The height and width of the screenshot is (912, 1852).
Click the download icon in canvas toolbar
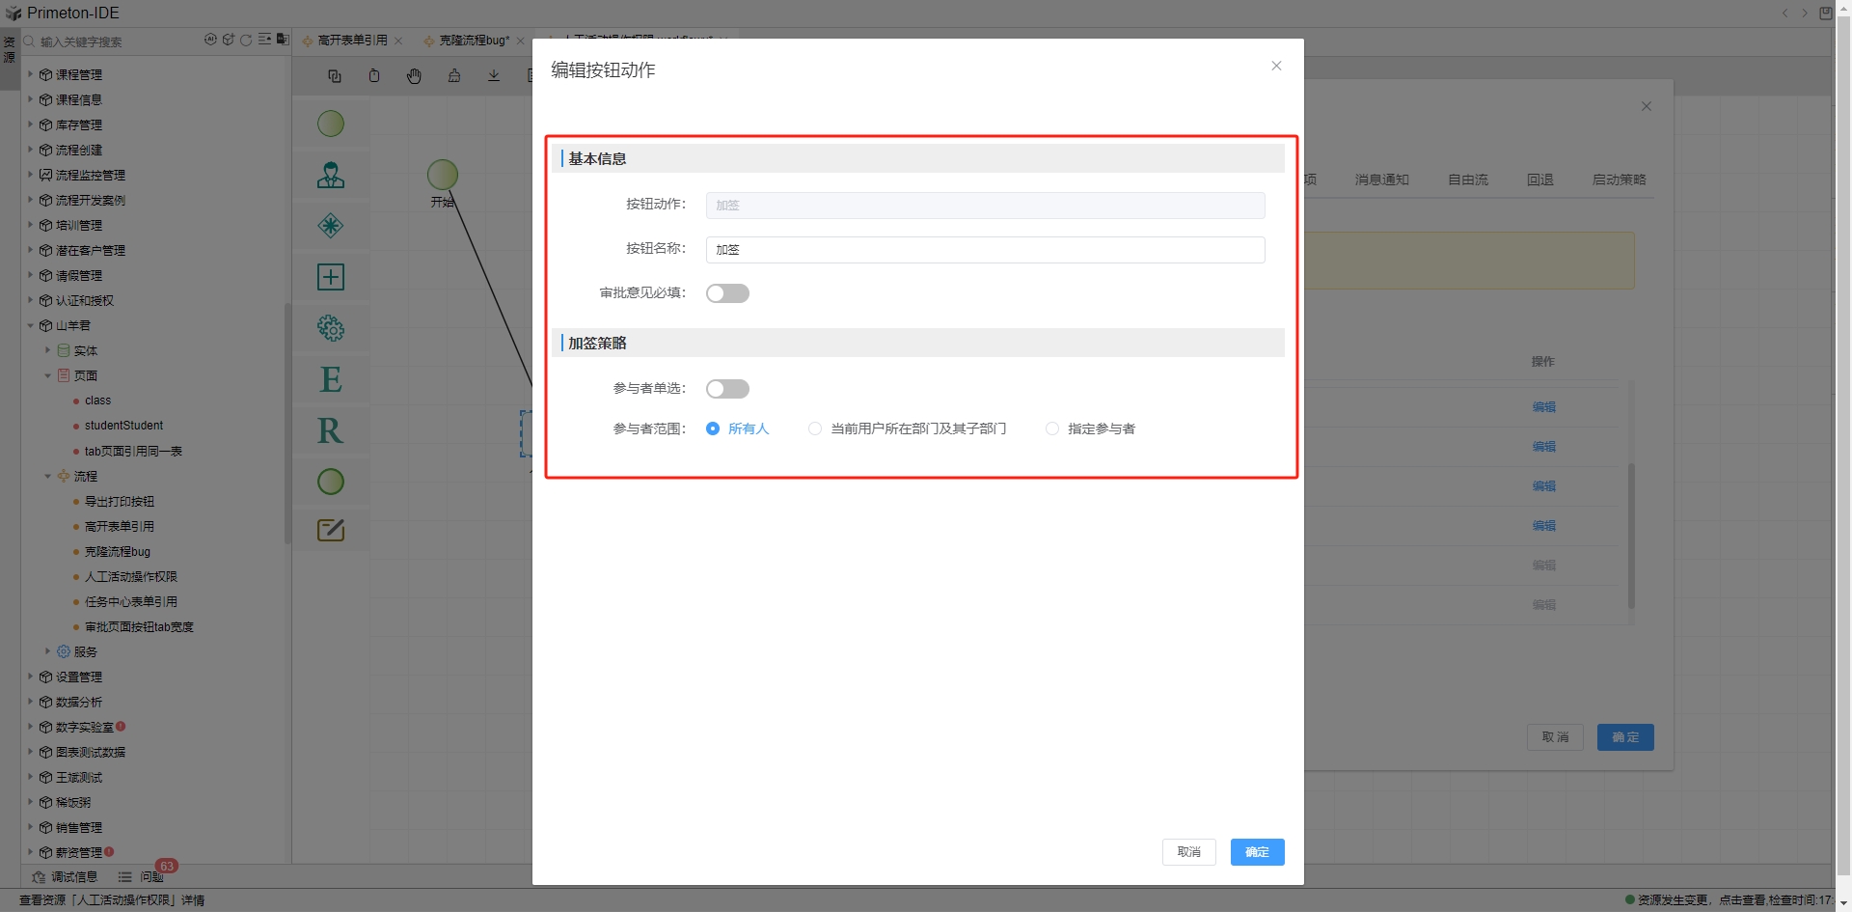coord(494,76)
